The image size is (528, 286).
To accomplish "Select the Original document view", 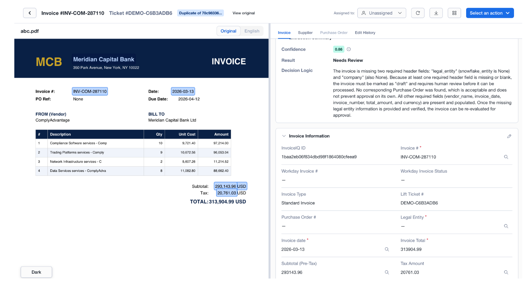I will [228, 31].
